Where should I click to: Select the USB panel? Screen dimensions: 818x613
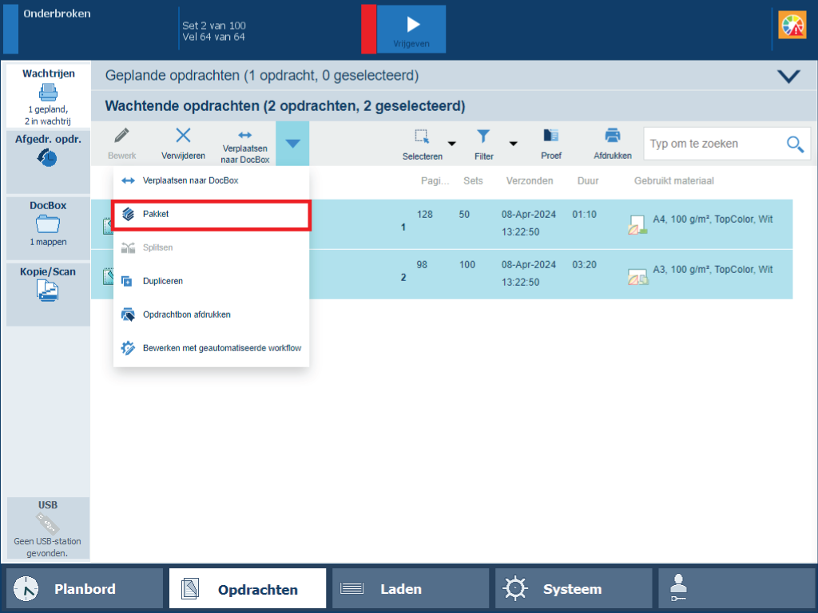point(48,528)
